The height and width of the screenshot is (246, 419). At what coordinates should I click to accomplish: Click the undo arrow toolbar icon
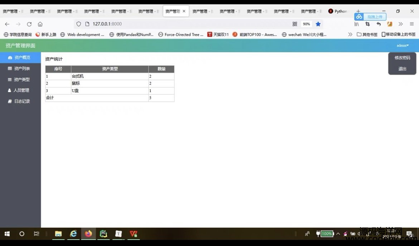[x=379, y=24]
